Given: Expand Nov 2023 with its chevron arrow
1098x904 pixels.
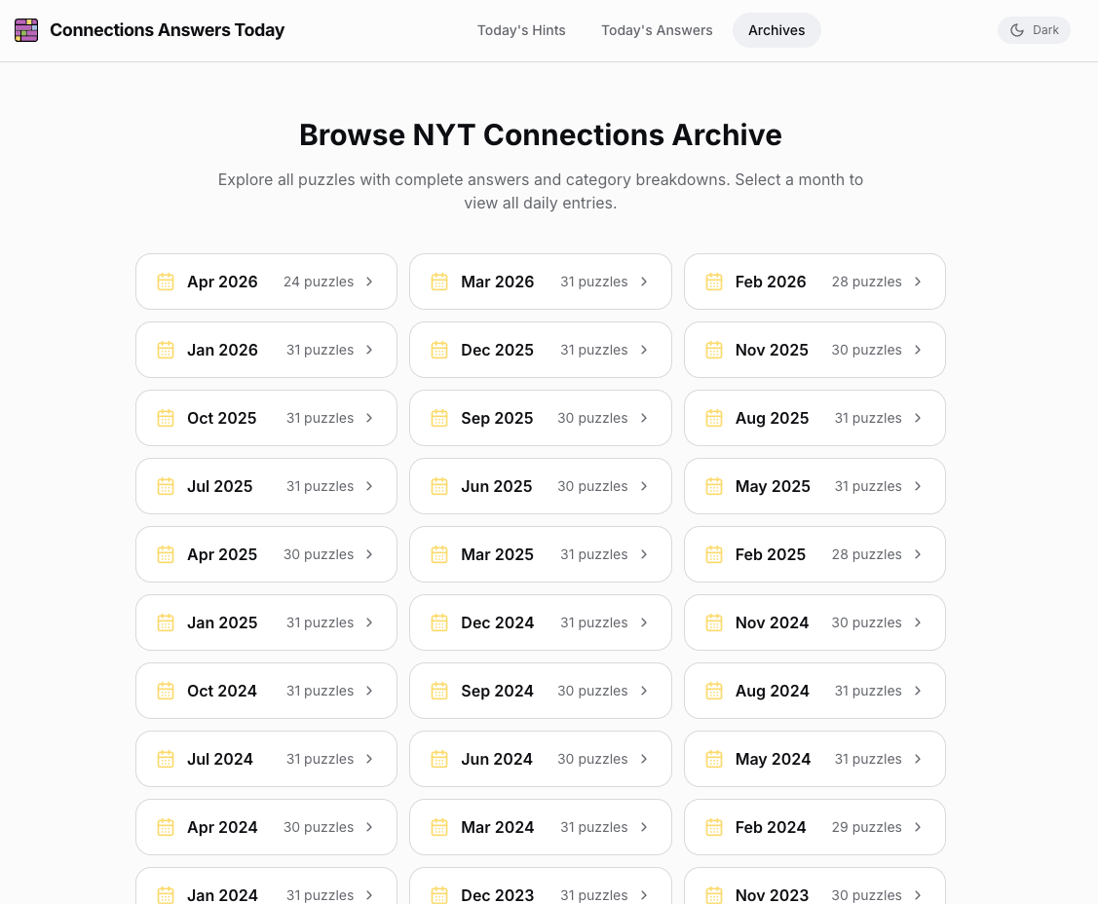Looking at the screenshot, I should coord(918,895).
